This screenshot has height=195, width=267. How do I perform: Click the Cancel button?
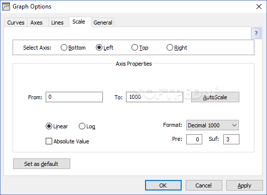pos(204,185)
